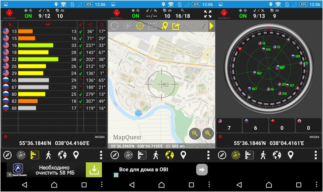Click the compass rose icon in map toolbar

(128, 26)
